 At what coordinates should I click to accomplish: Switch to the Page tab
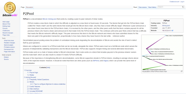pyautogui.click(x=23, y=7)
